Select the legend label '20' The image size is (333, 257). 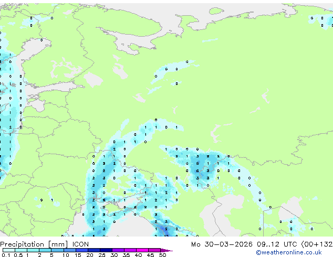point(90,255)
